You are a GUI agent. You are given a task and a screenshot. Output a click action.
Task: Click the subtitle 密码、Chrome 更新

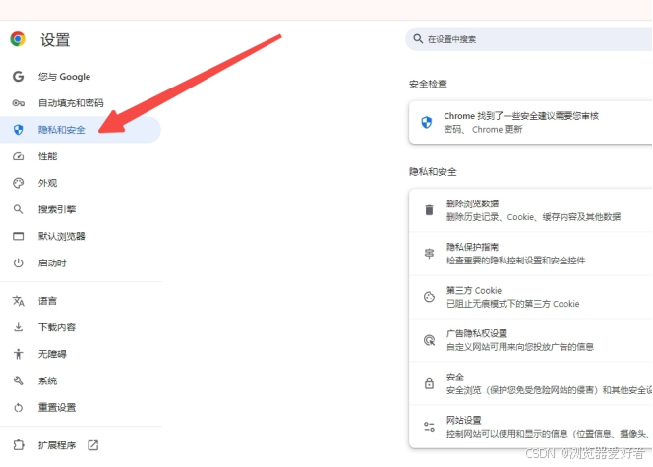pos(483,129)
